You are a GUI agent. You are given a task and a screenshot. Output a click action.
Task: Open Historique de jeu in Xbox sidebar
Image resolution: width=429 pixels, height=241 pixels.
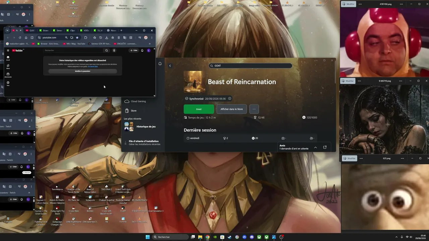[x=140, y=127]
